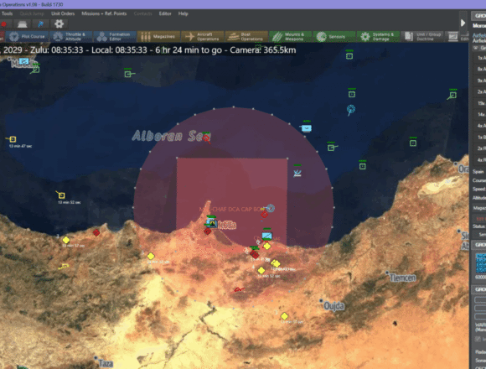This screenshot has width=486, height=369.
Task: Click the white platform icon beside record button
Action: coord(22,23)
